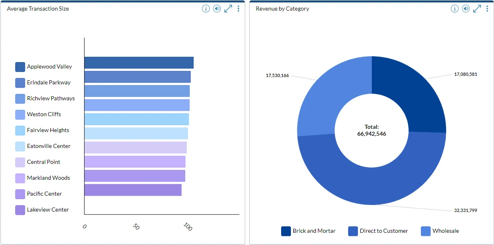This screenshot has height=245, width=494.
Task: Click the 17,530,166 data label
Action: [x=277, y=75]
